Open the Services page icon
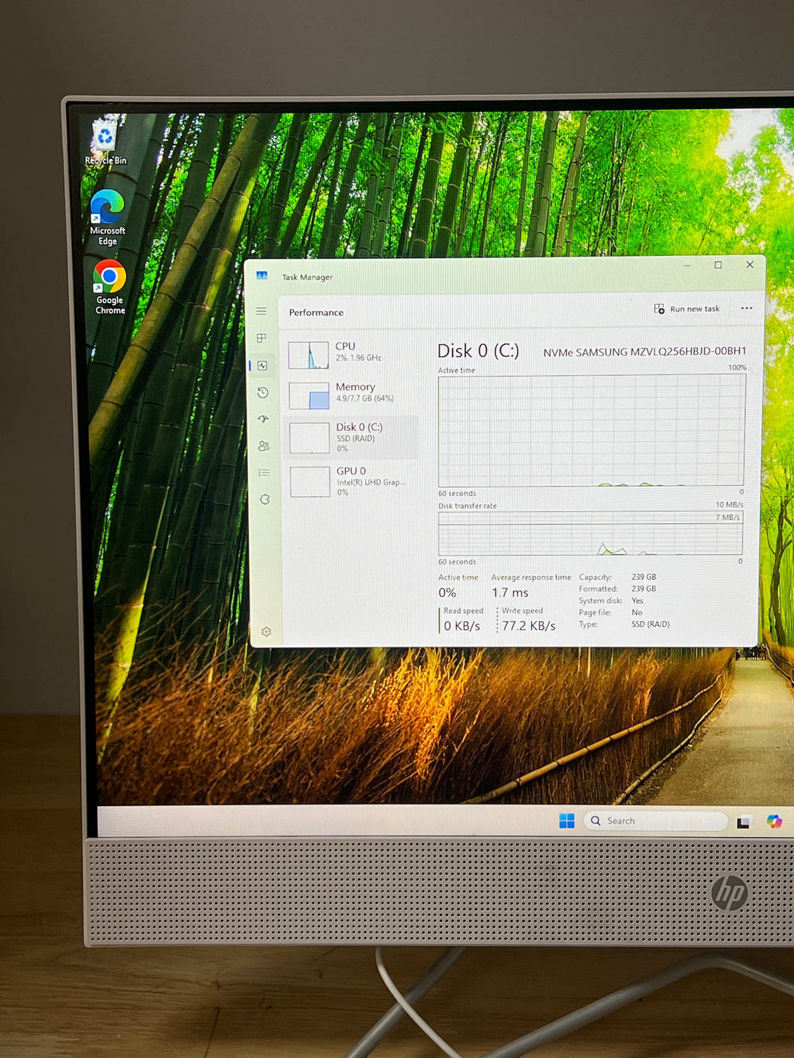The image size is (794, 1058). point(264,499)
